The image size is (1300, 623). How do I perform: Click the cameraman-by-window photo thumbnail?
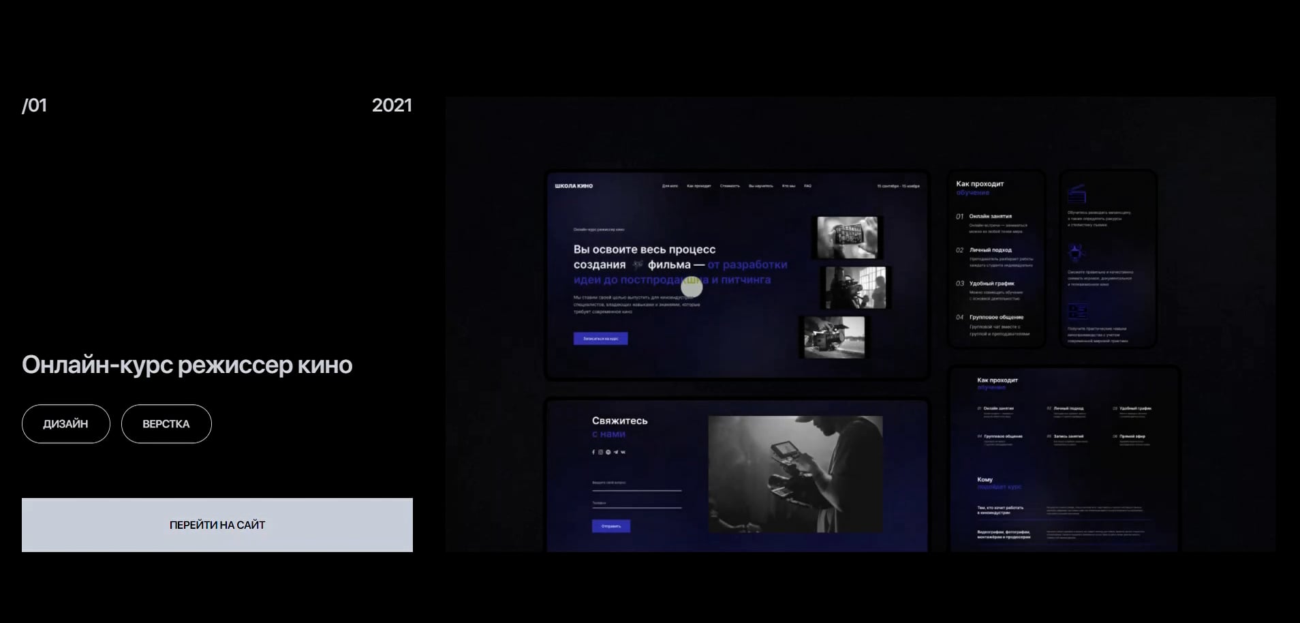click(856, 288)
